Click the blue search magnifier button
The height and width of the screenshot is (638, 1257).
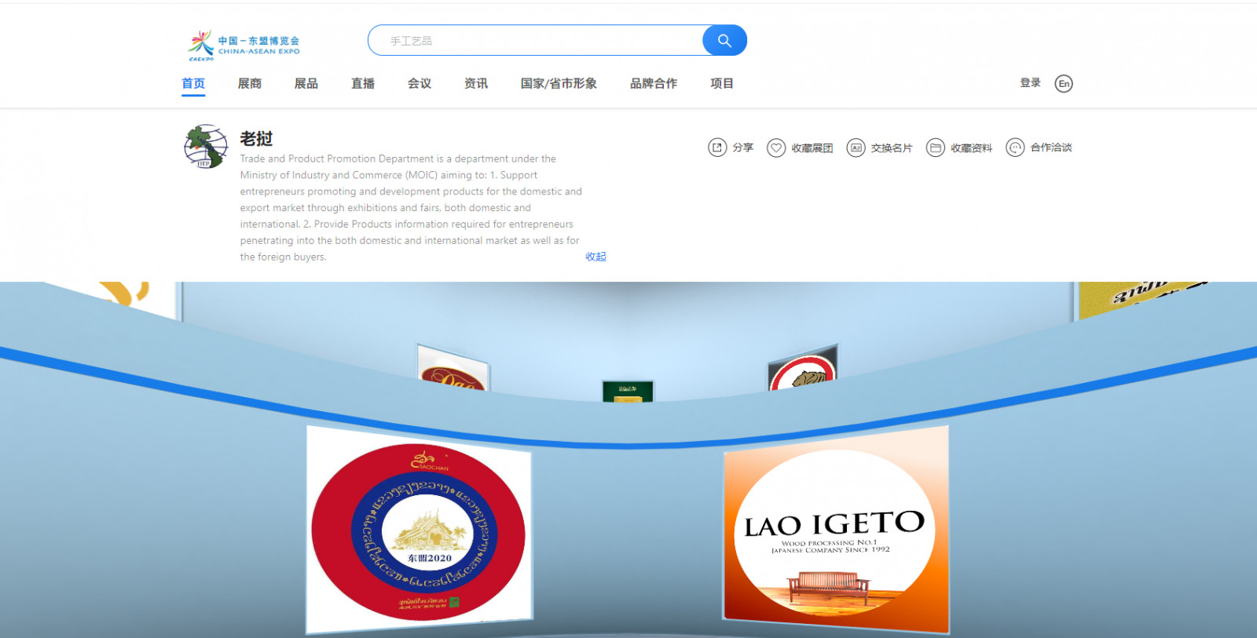click(724, 40)
